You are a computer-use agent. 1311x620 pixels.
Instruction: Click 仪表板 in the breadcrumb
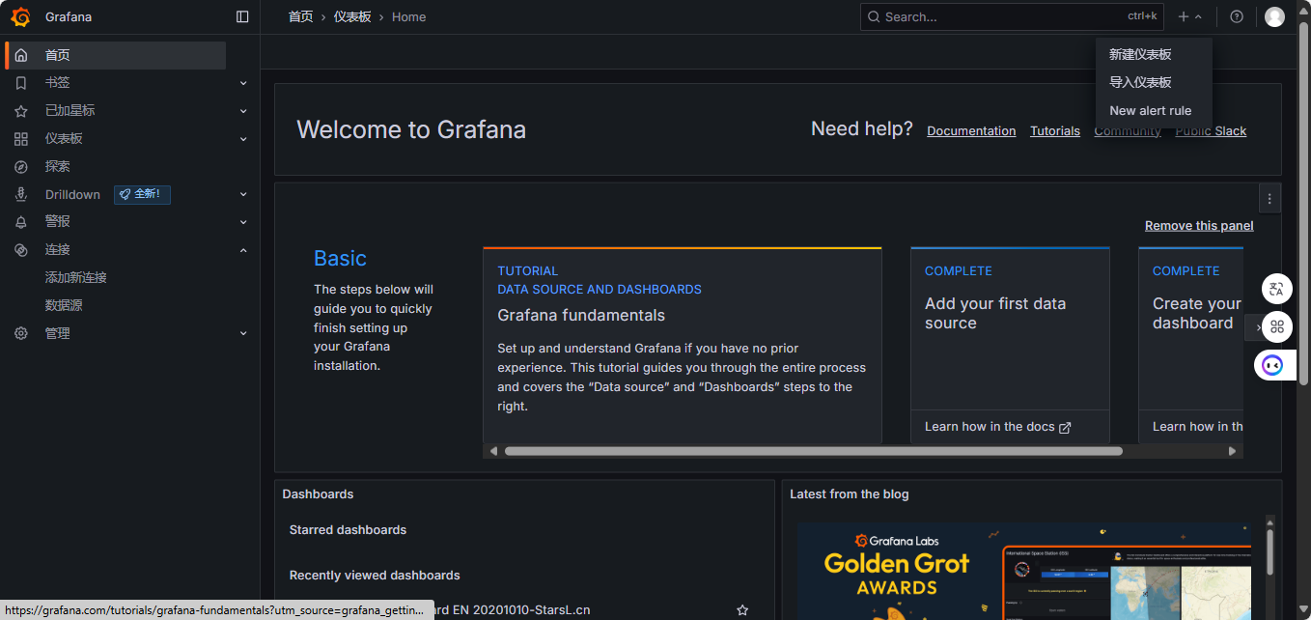tap(352, 16)
